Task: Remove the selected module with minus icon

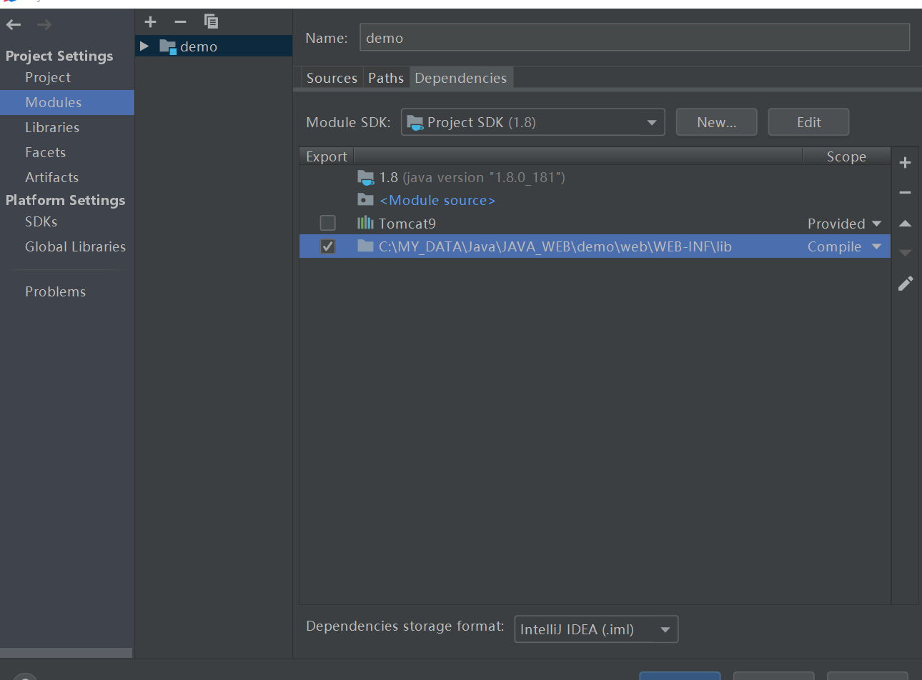Action: pyautogui.click(x=180, y=21)
